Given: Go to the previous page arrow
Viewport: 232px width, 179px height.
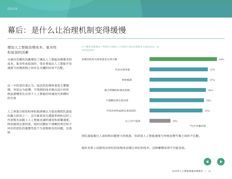Looking at the screenshot, I should 208,162.
